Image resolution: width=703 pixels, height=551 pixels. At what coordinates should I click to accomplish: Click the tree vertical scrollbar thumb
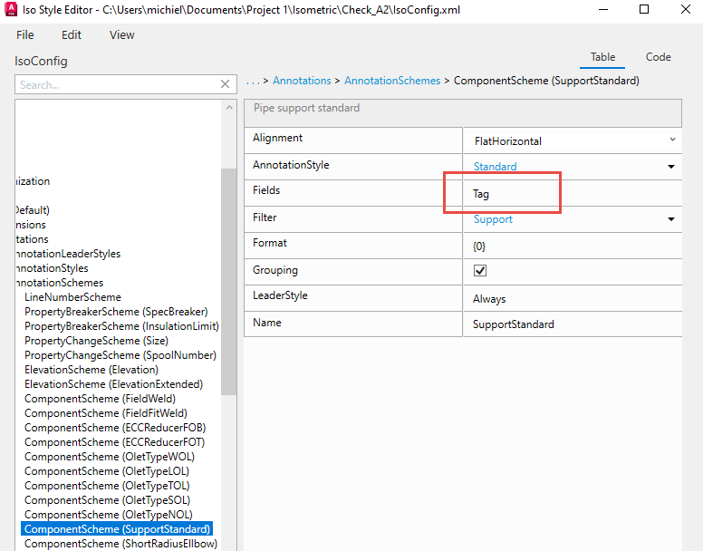point(228,282)
